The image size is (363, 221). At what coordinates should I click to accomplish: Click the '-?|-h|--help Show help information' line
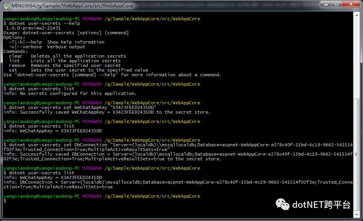(x=57, y=42)
